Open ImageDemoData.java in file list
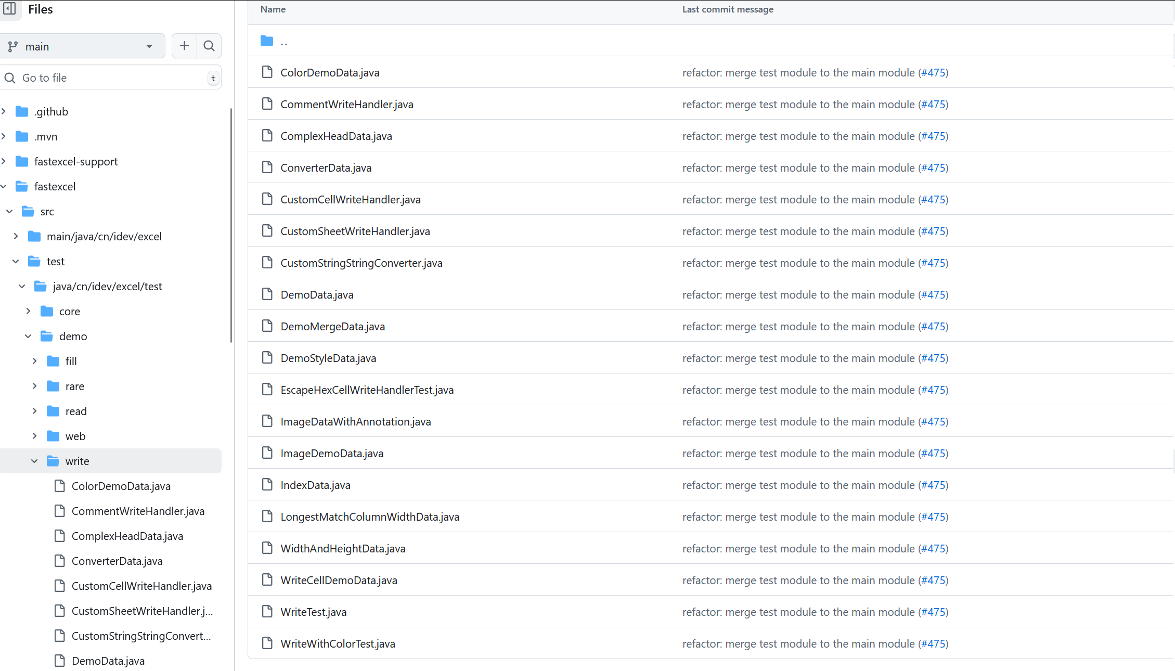This screenshot has width=1175, height=671. tap(332, 454)
